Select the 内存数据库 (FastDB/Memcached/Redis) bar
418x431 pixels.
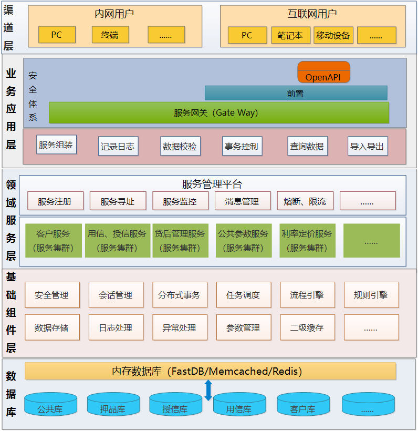coord(210,372)
